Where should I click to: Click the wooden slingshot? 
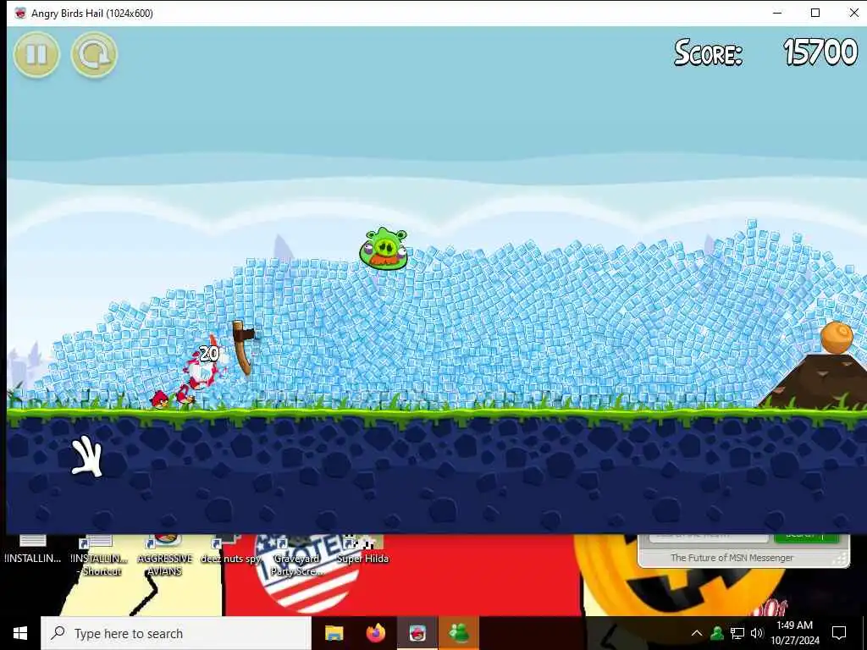pos(243,347)
